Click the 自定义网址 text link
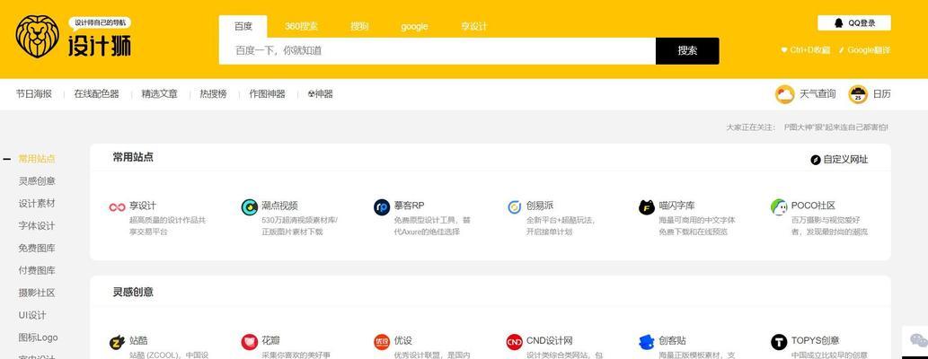Screen dimensions: 928x359 [x=845, y=160]
